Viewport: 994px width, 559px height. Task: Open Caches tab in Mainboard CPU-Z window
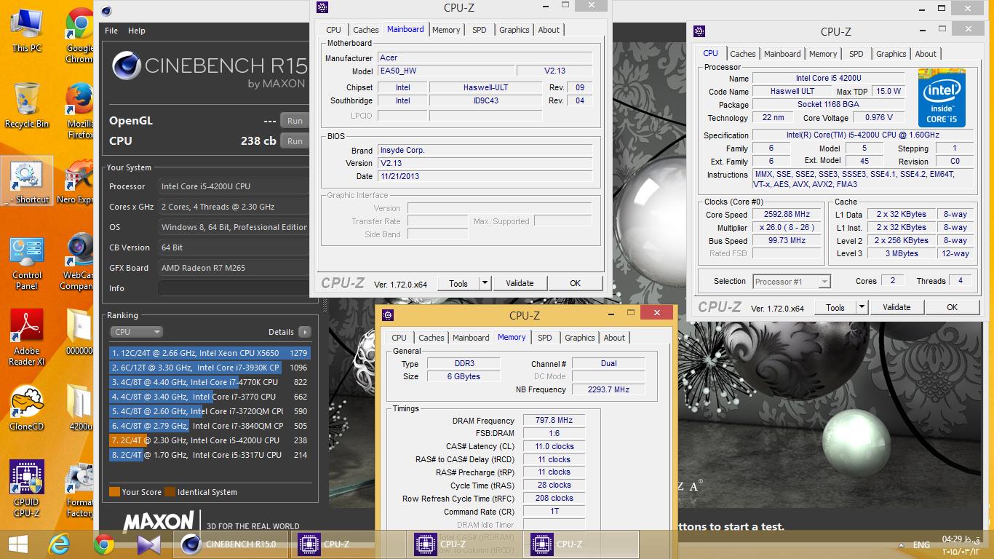365,30
